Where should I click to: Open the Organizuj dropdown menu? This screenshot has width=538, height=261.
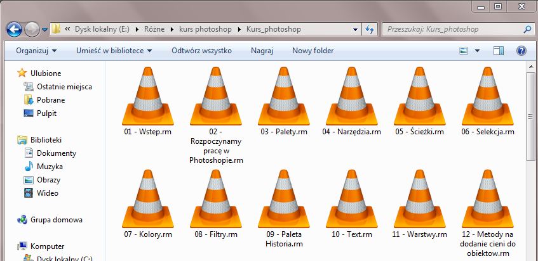coord(36,51)
